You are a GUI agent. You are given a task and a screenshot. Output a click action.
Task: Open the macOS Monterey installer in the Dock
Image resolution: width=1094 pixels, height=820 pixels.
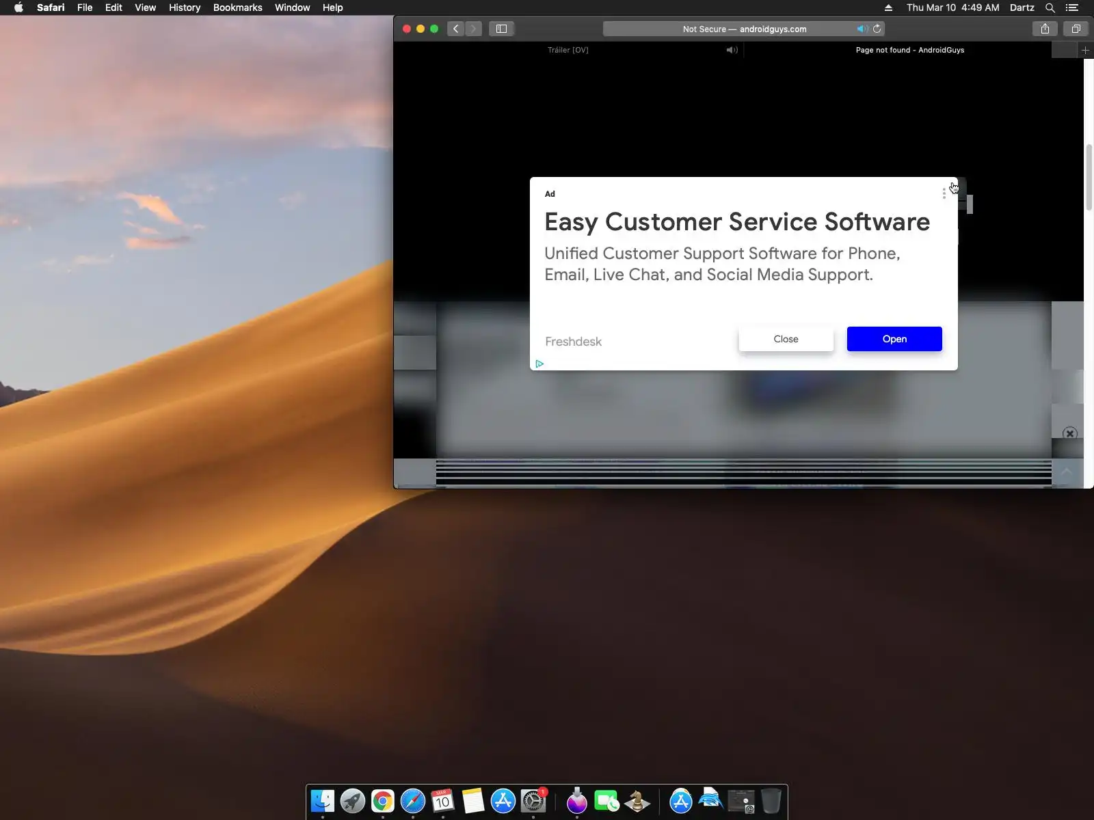coord(577,801)
